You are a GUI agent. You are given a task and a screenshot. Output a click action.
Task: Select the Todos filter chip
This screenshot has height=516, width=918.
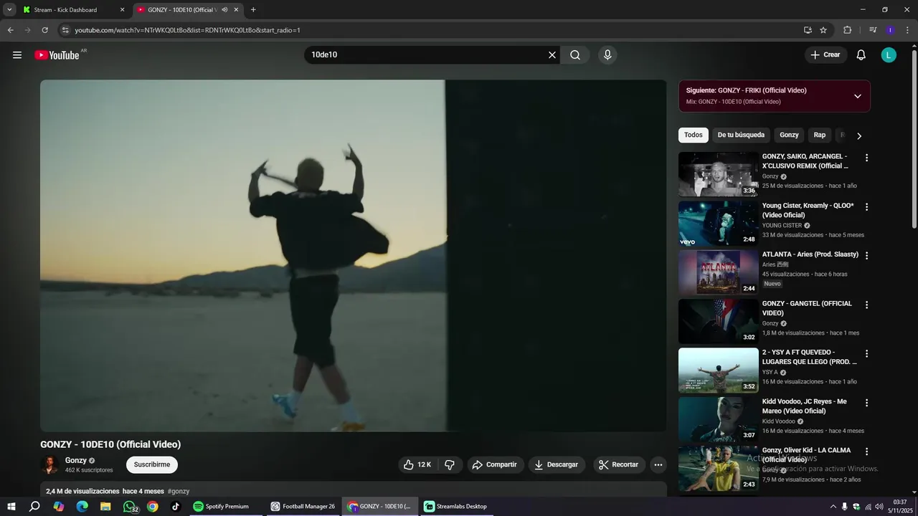point(694,135)
